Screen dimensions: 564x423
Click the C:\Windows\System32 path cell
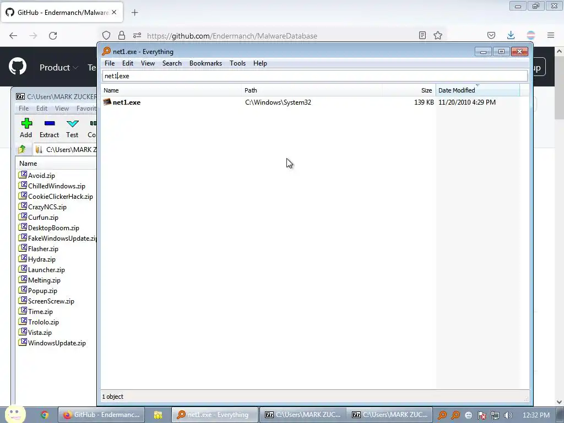coord(278,102)
